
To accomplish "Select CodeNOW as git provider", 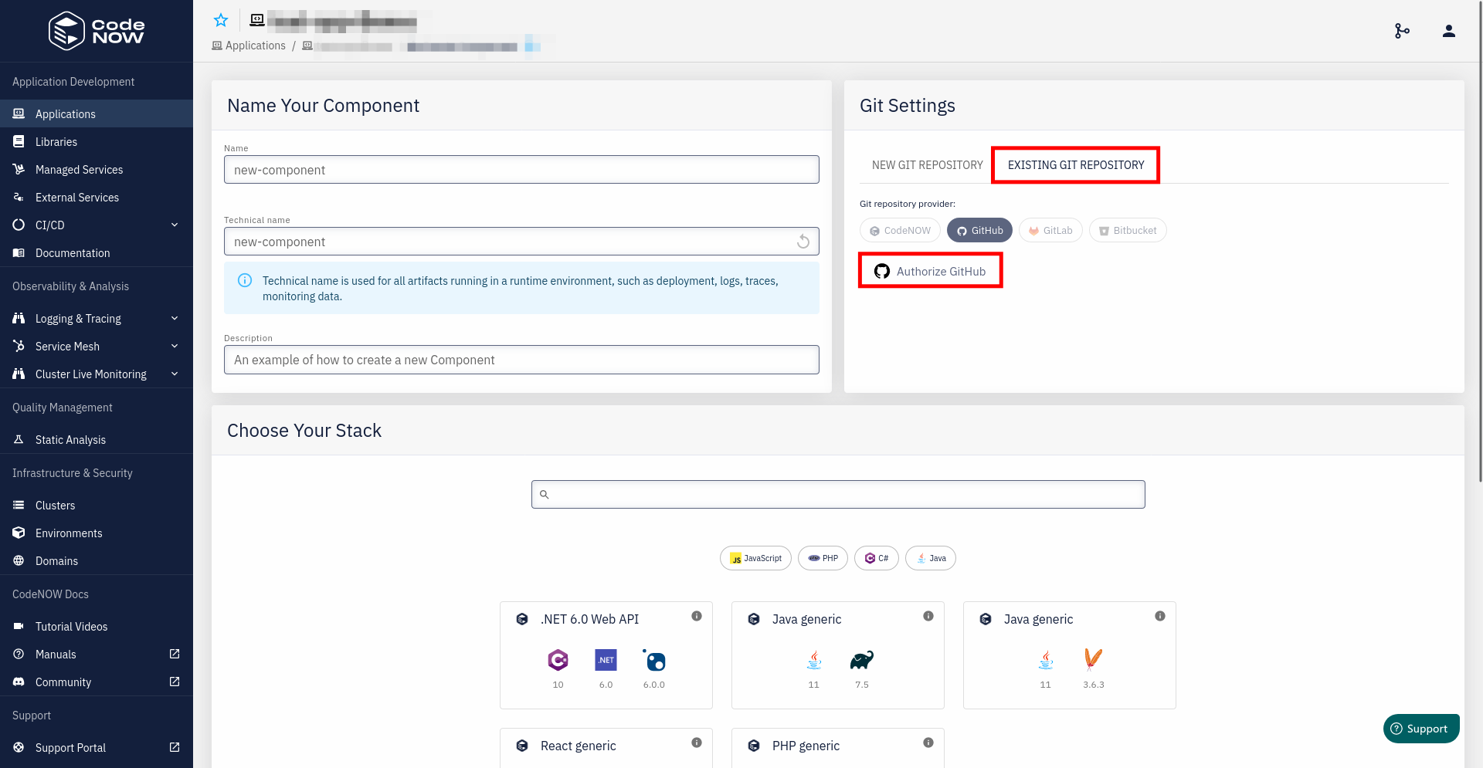I will click(x=900, y=230).
